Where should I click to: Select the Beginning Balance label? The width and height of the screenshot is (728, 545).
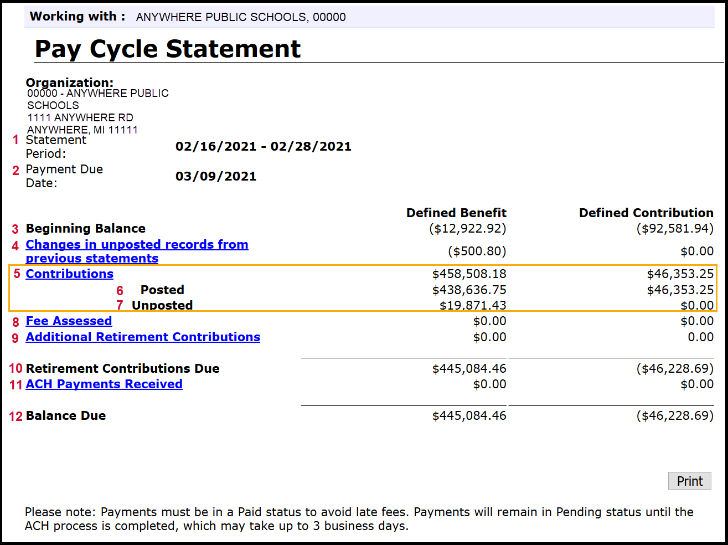pos(85,228)
